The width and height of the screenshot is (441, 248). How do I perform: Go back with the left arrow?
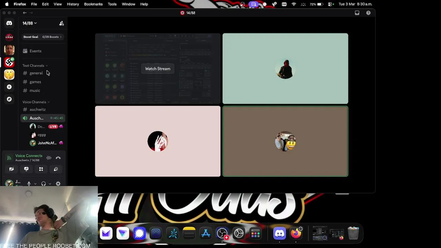(x=25, y=13)
